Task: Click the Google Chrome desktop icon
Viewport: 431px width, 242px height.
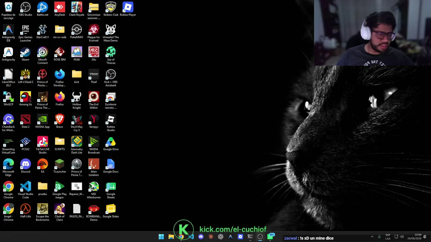Action: 8,190
